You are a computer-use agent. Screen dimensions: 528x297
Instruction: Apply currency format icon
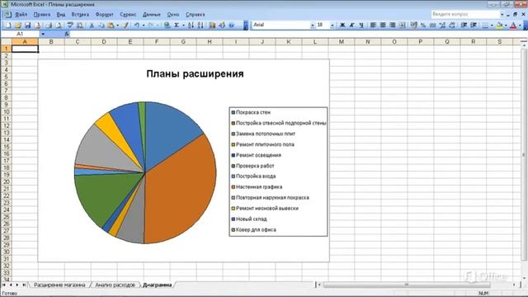414,25
